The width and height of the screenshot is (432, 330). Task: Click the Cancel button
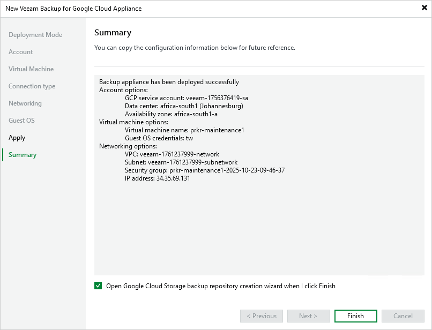point(403,316)
